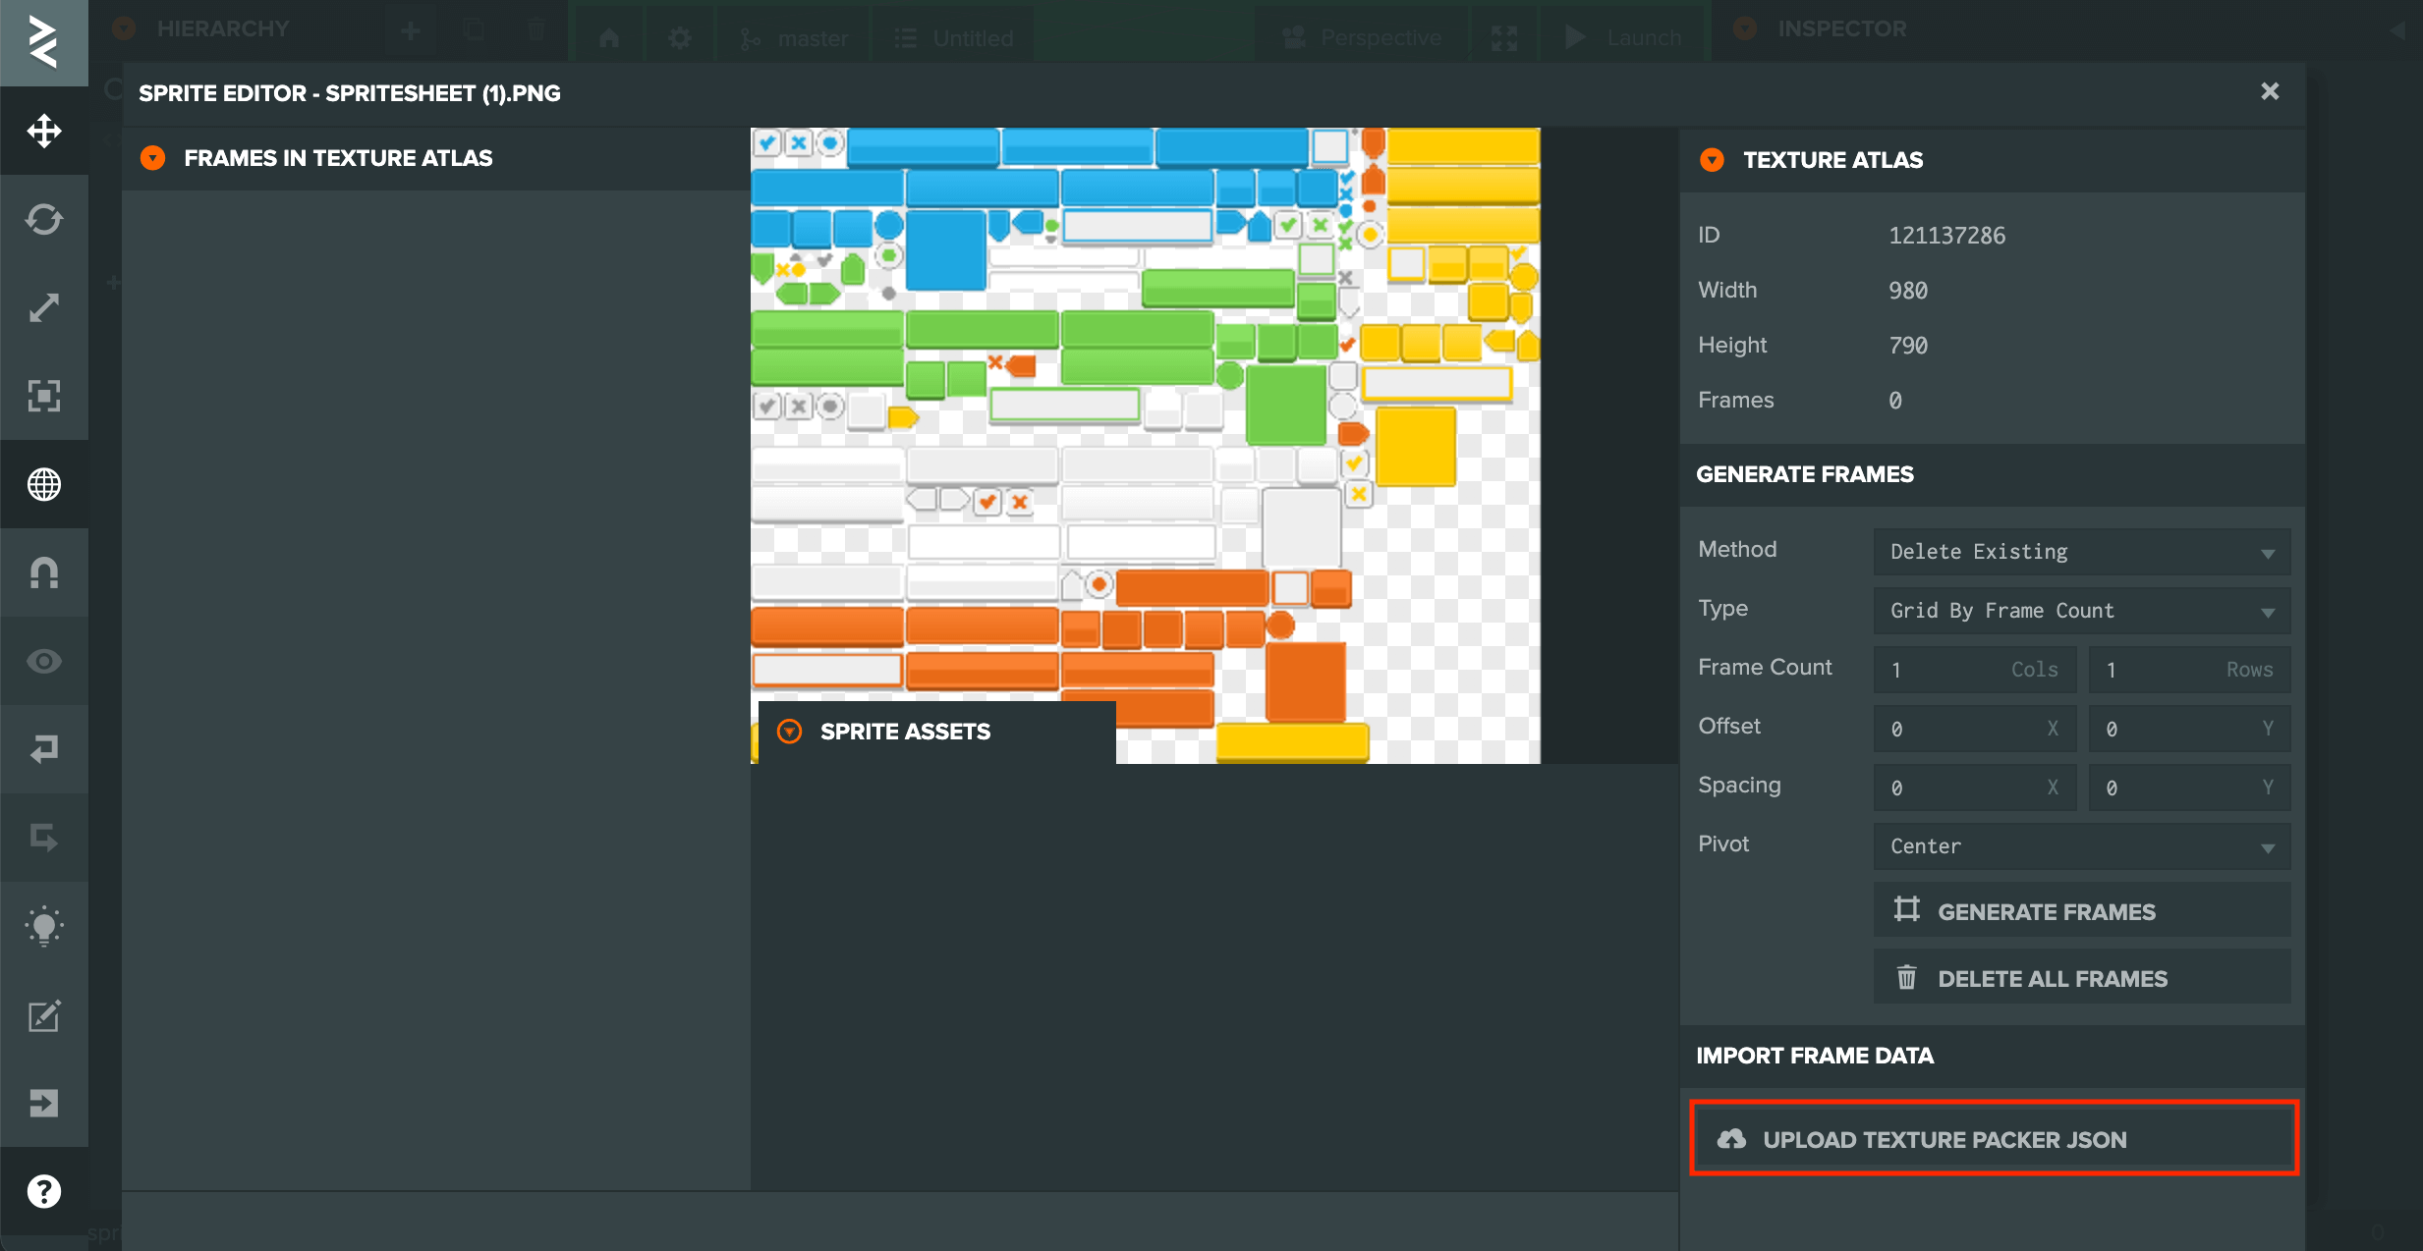Screen dimensions: 2423x1251
Task: Collapse the Sprite Assets panel
Action: point(789,732)
